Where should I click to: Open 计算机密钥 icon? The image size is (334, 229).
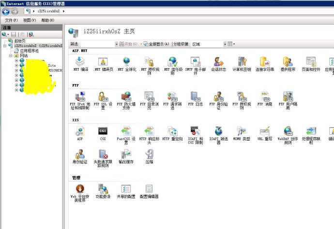[x=242, y=62]
